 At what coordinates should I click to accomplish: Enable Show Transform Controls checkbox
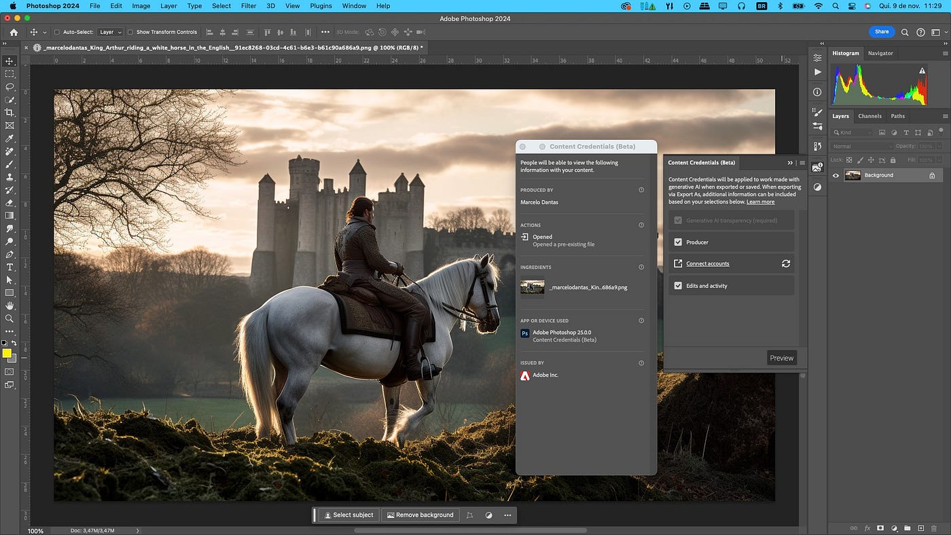pos(130,32)
